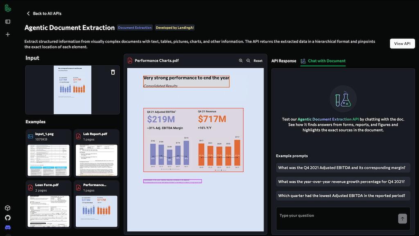Zoom out of the PDF preview
This screenshot has height=236, width=419.
[248, 61]
